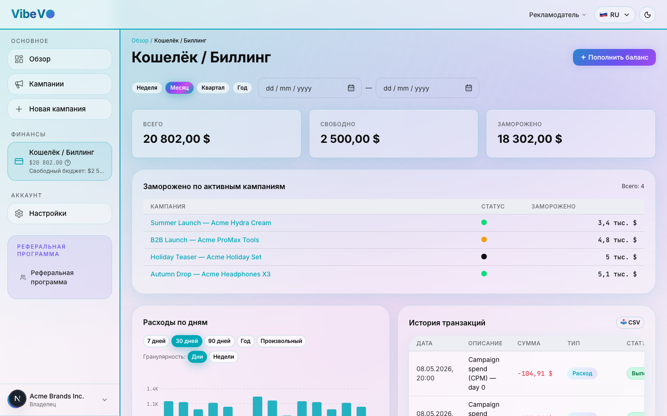Click the Пополнить баланс button
This screenshot has height=416, width=667.
[x=614, y=57]
